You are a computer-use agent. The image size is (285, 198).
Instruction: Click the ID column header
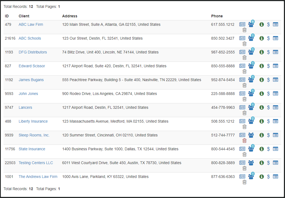click(x=7, y=16)
